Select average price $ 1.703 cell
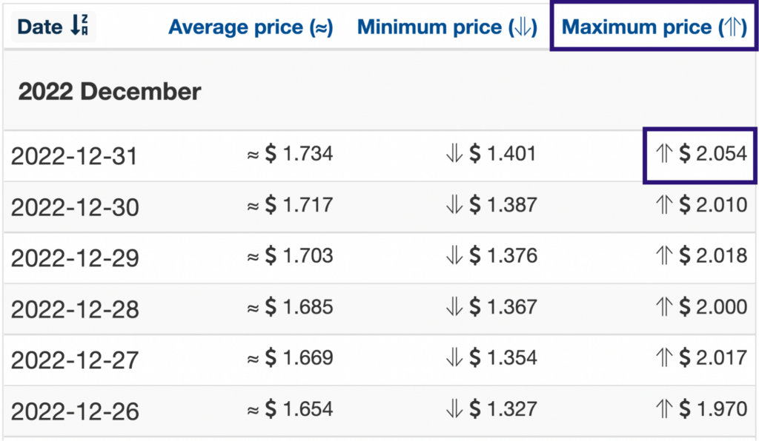The image size is (759, 441). pos(290,255)
